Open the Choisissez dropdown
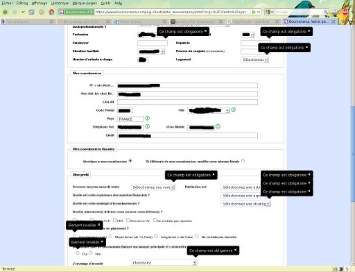Image resolution: width=355 pixels, height=272 pixels. pos(164,263)
